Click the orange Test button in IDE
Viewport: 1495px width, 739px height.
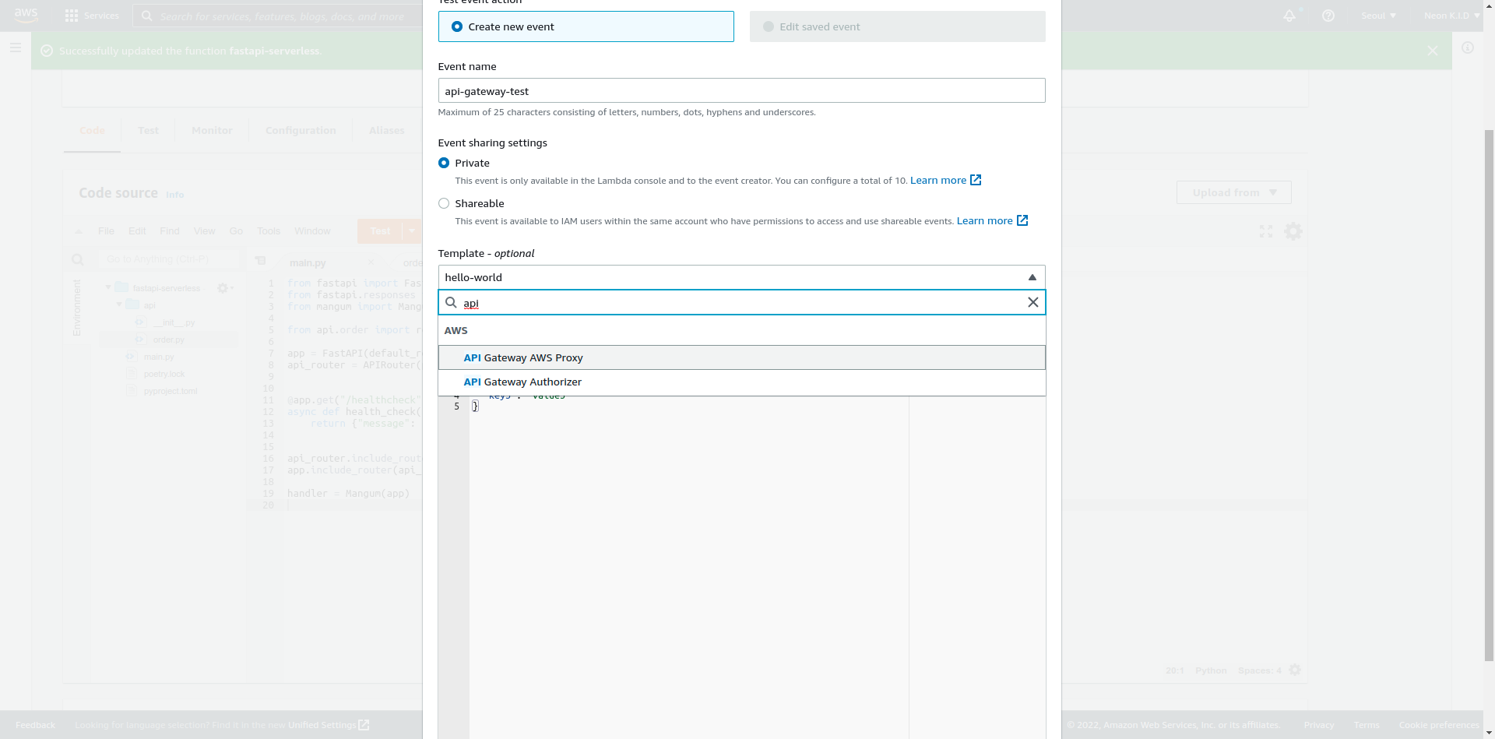380,231
